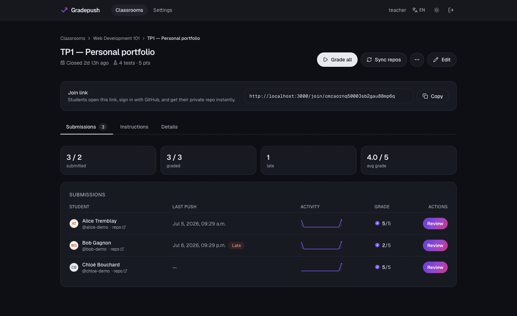The width and height of the screenshot is (517, 316).
Task: Open Bob Gagnon's repo external link
Action: pyautogui.click(x=117, y=249)
